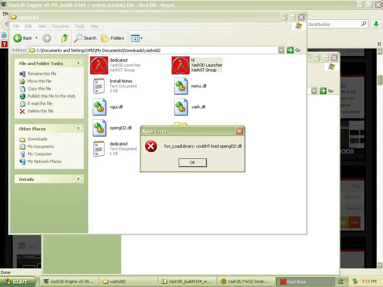The height and width of the screenshot is (287, 383).
Task: Click the DuckDuckGo search field in browser
Action: tap(333, 24)
